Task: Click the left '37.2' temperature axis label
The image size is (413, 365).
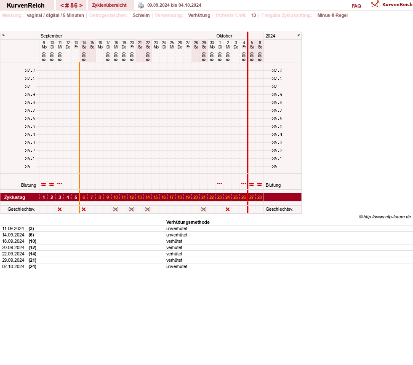Action: tap(30, 70)
